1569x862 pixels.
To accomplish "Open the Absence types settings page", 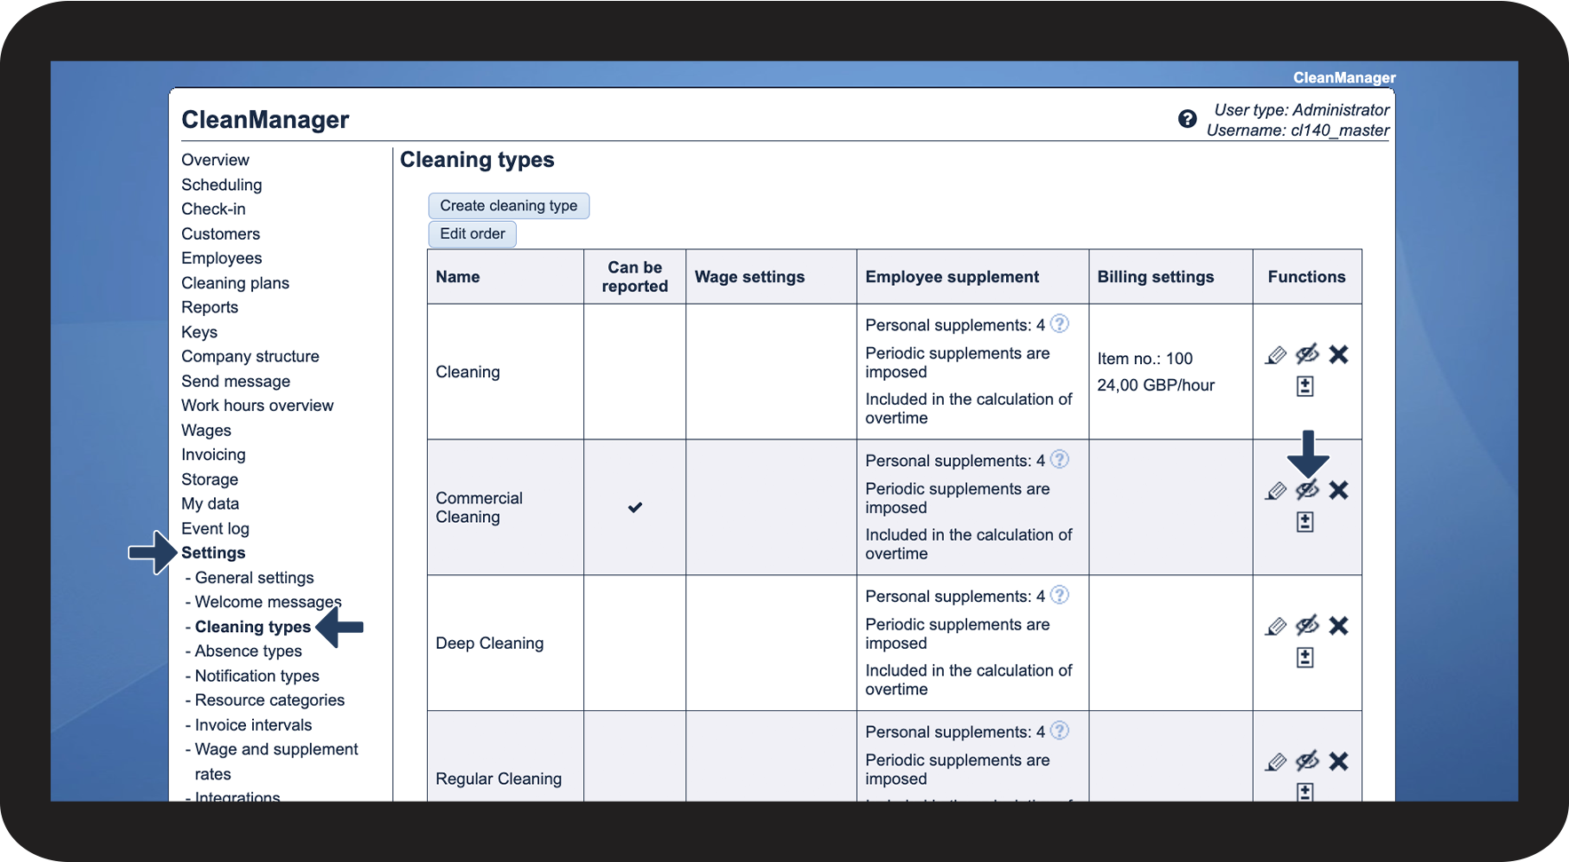I will (x=248, y=652).
